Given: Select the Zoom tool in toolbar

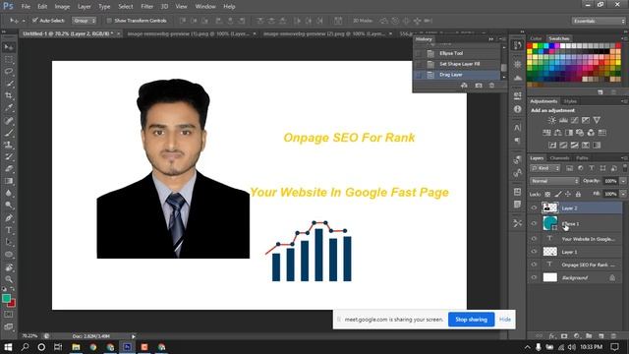Looking at the screenshot, I should pos(9,279).
